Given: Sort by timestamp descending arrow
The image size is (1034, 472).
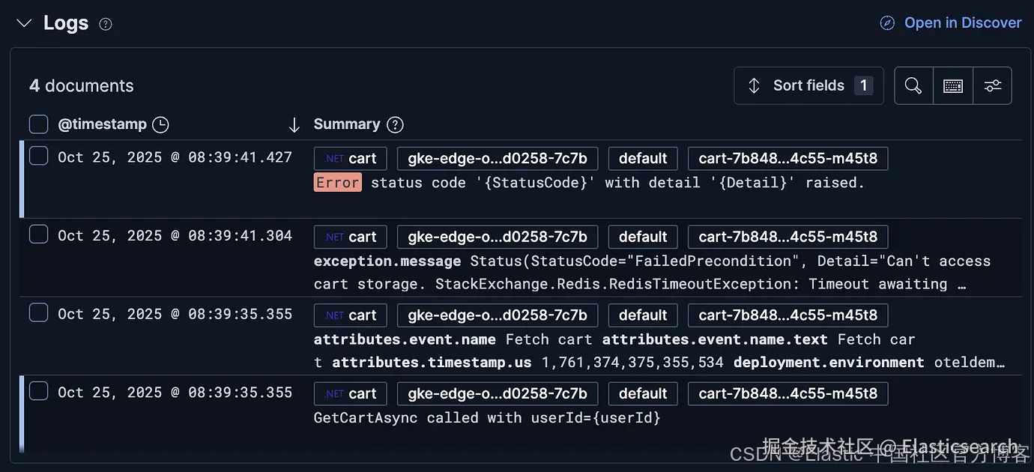Looking at the screenshot, I should point(294,125).
